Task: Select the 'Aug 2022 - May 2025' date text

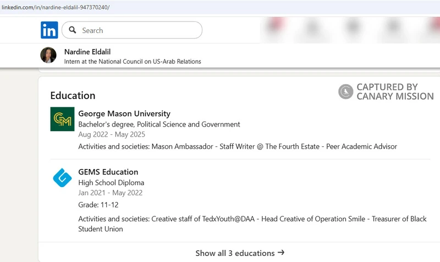Action: [112, 134]
